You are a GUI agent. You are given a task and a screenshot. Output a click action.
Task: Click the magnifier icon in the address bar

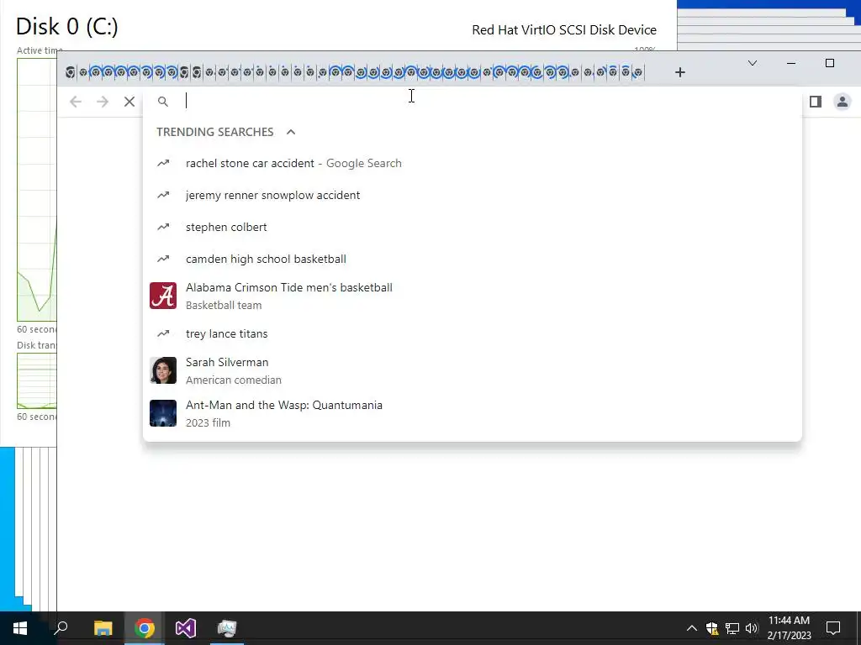point(163,102)
